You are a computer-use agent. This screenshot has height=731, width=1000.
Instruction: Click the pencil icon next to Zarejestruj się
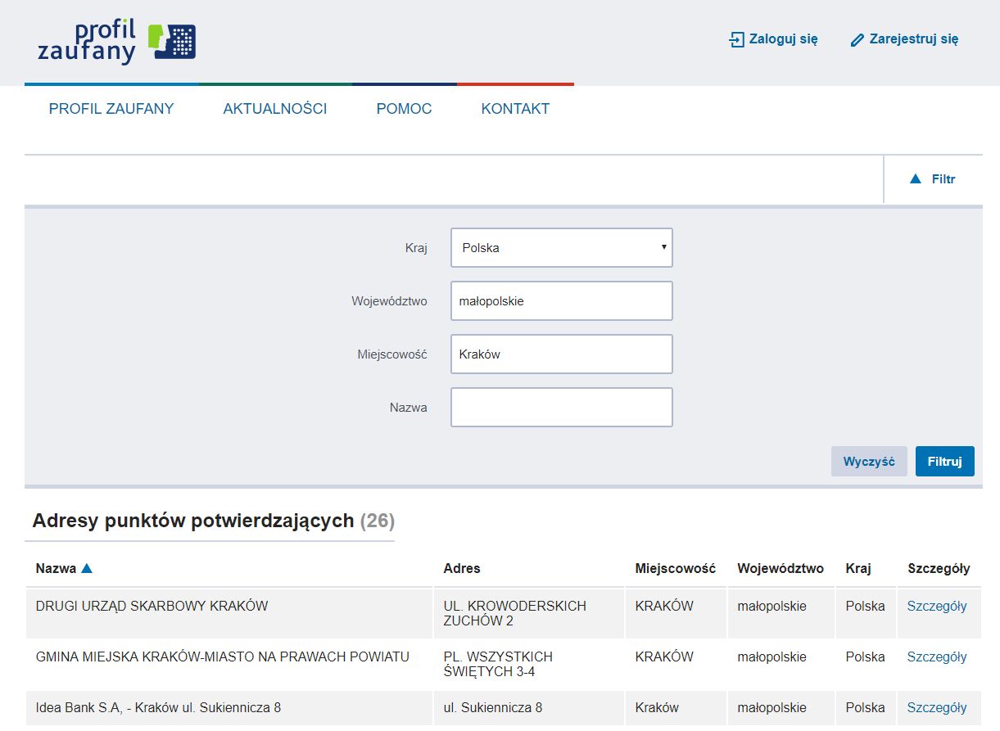coord(857,38)
